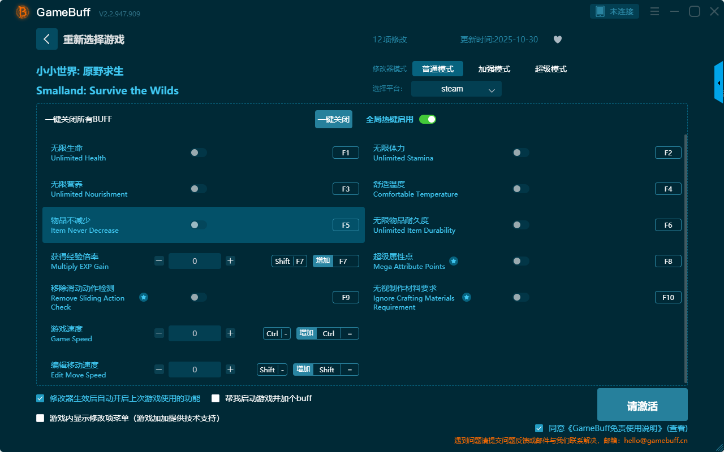Image resolution: width=724 pixels, height=452 pixels.
Task: Click the 请激活 activate button
Action: [x=642, y=405]
